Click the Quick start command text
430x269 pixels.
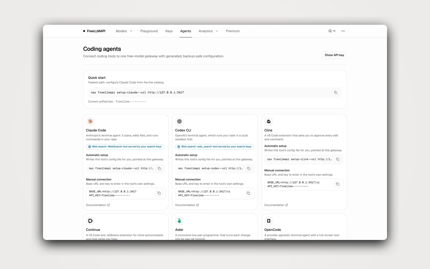[137, 93]
